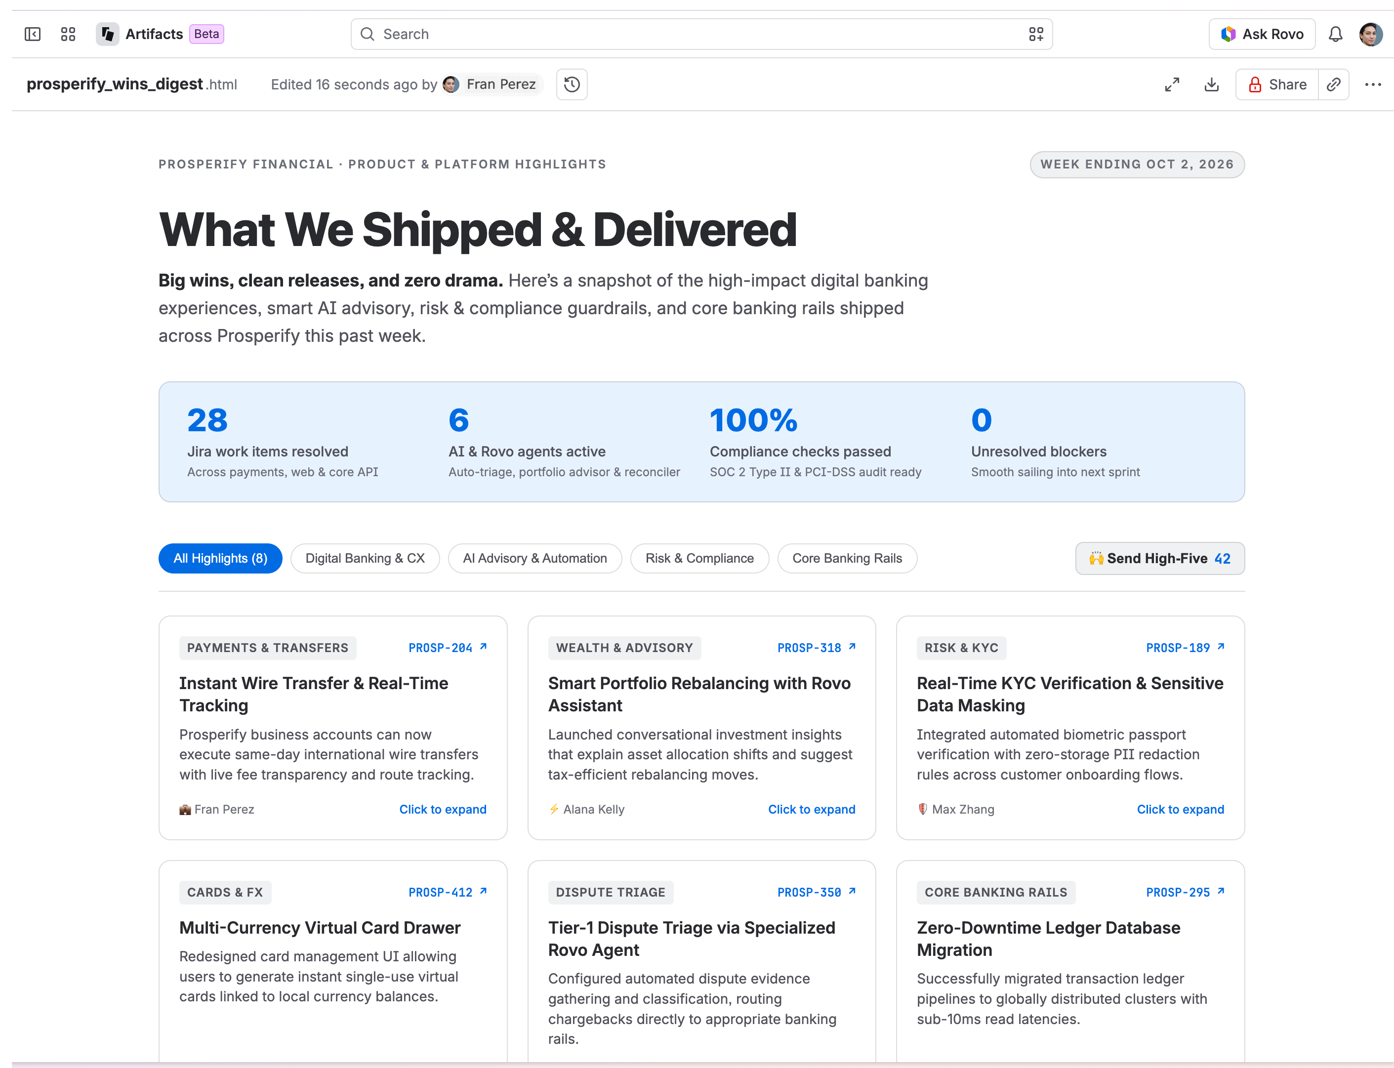Screen dimensions: 1394x1068
Task: Open the search filter grid icon
Action: pyautogui.click(x=1035, y=34)
